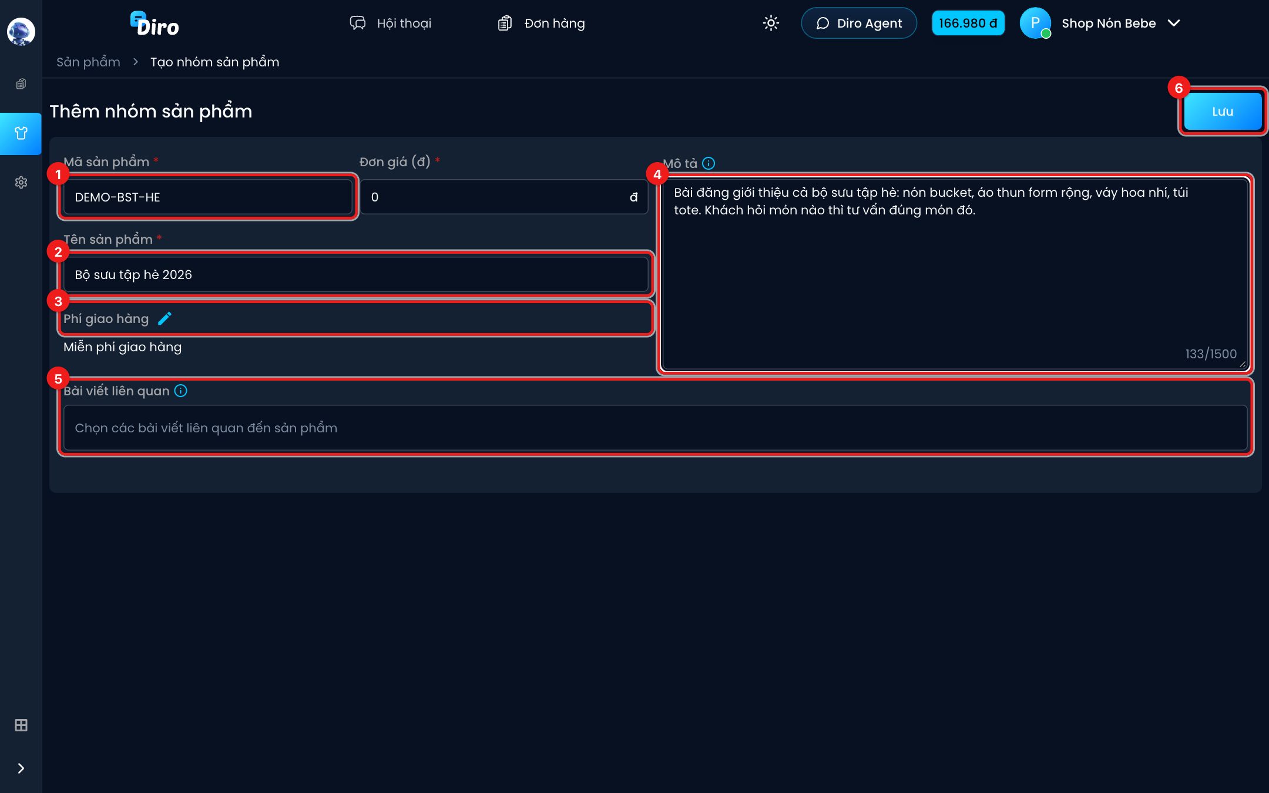The image size is (1269, 793).
Task: Save the product group with Lưu
Action: 1223,111
